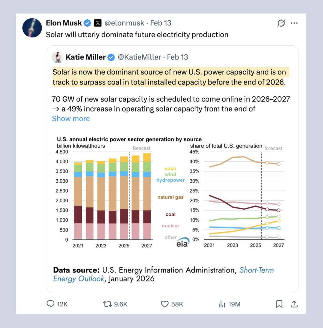Click Elon Musk's blue verified badge
Viewport: 323px width, 328px height.
point(87,23)
